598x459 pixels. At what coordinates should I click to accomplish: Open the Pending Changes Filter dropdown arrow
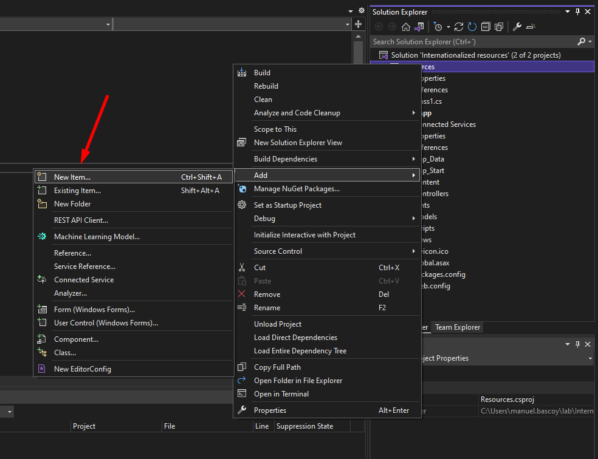448,27
